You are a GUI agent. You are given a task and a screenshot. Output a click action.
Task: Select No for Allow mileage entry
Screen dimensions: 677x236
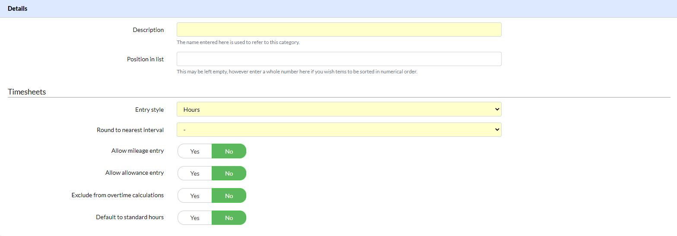coord(229,151)
